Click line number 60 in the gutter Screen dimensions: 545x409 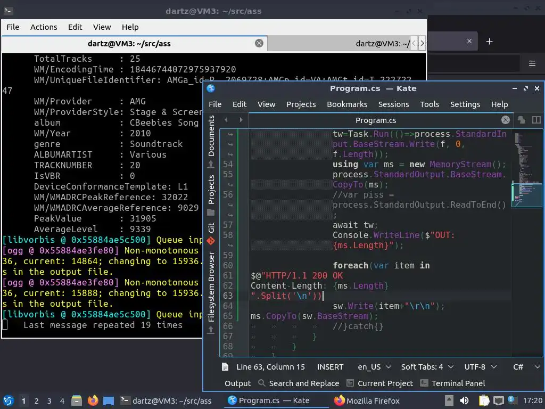point(228,265)
